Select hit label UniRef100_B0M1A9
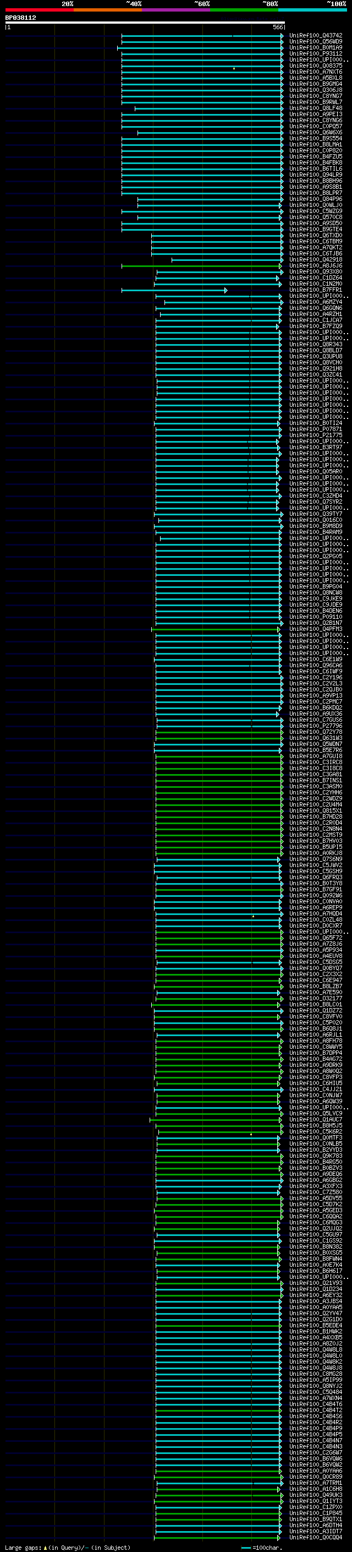The image size is (352, 1552). point(316,47)
